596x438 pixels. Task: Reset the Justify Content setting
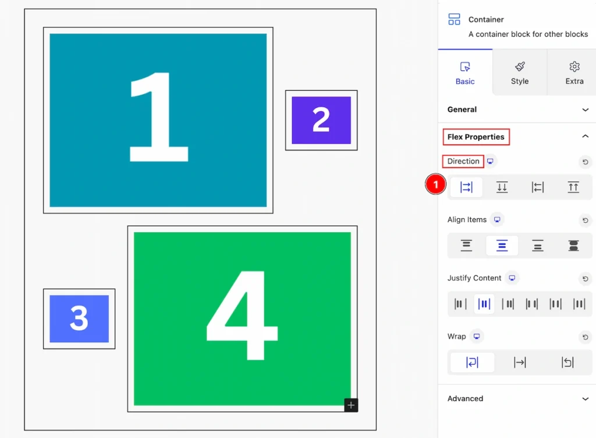point(585,279)
